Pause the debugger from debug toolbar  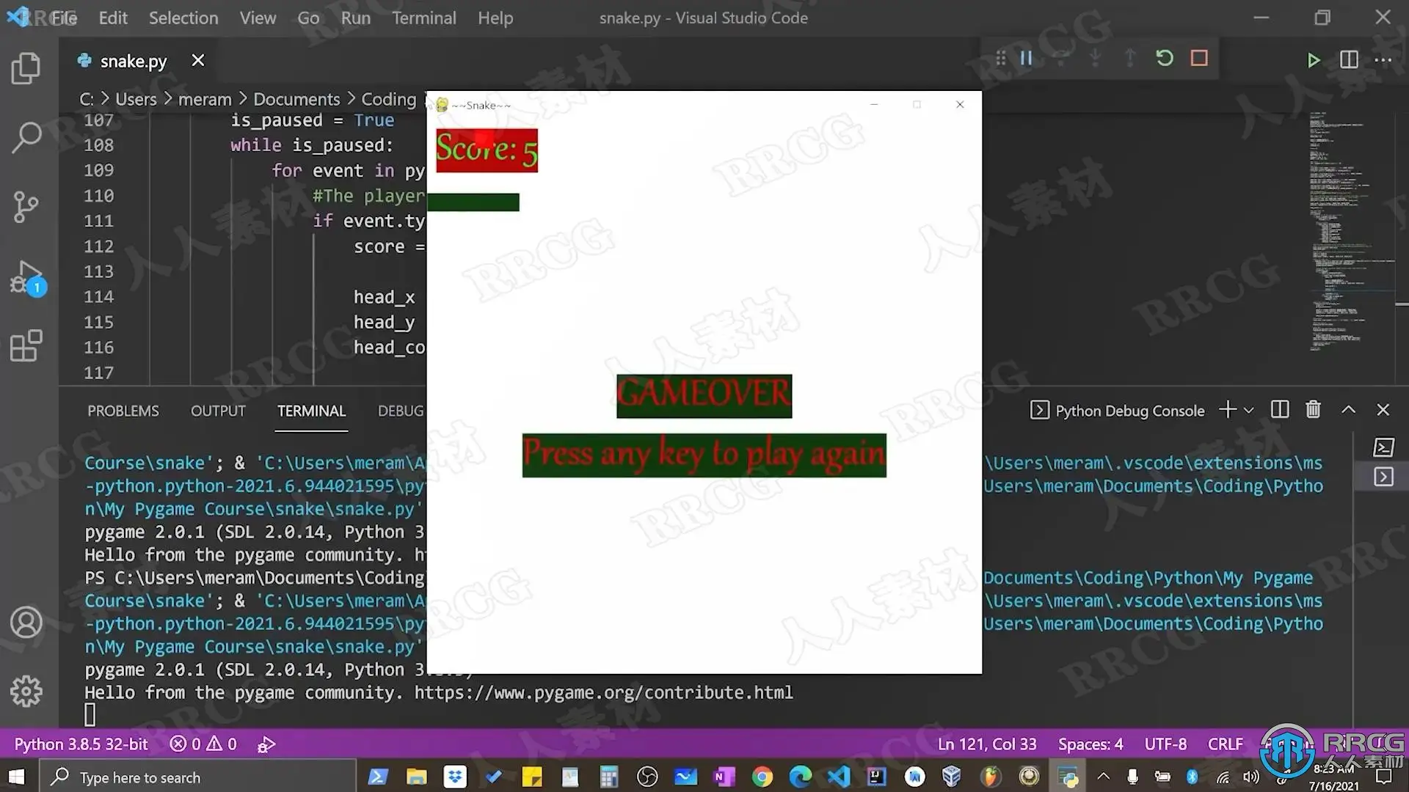(1026, 58)
